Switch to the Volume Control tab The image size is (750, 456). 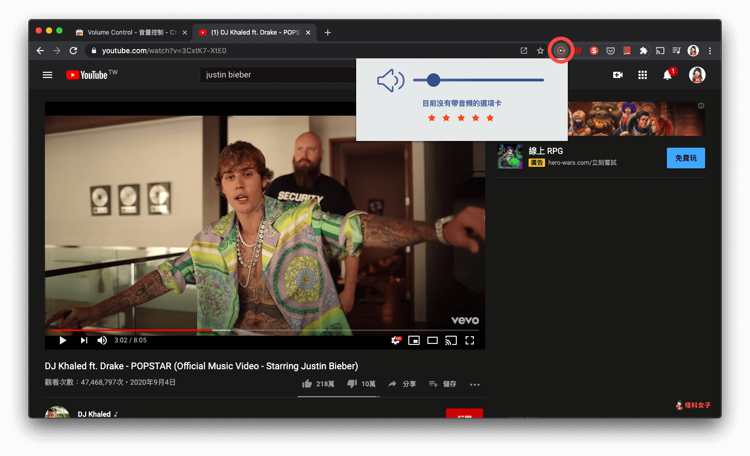(129, 32)
